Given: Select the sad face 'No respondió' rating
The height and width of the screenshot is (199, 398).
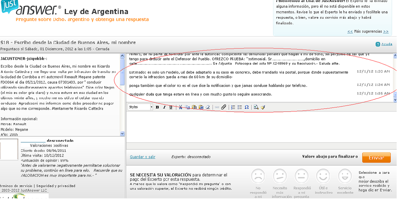Looking at the screenshot, I should (x=258, y=176).
